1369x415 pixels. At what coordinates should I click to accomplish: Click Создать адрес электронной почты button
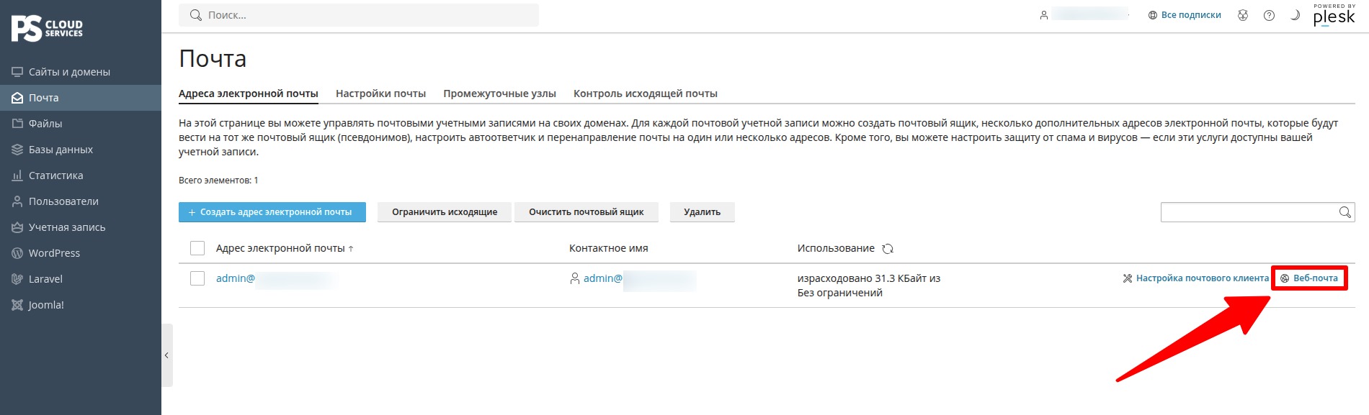tap(272, 212)
